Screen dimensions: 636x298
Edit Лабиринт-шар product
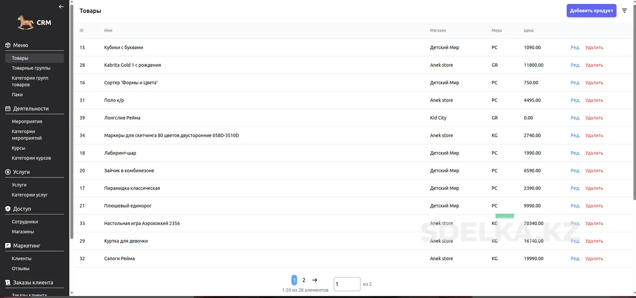575,153
